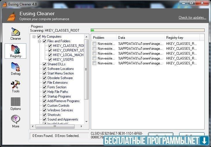
Task: Uncheck Add/Remove Programs checkbox
Action: pos(45,101)
